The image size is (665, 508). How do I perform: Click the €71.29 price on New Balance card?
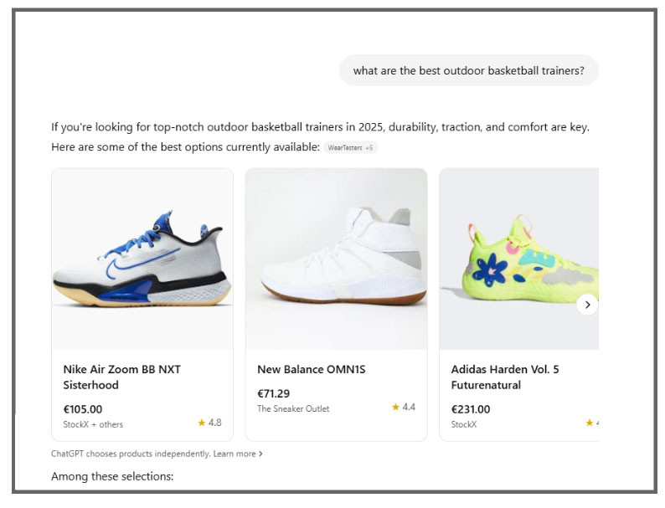[x=274, y=393]
